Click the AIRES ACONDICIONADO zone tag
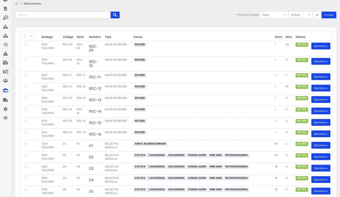The height and width of the screenshot is (197, 340). pyautogui.click(x=150, y=144)
